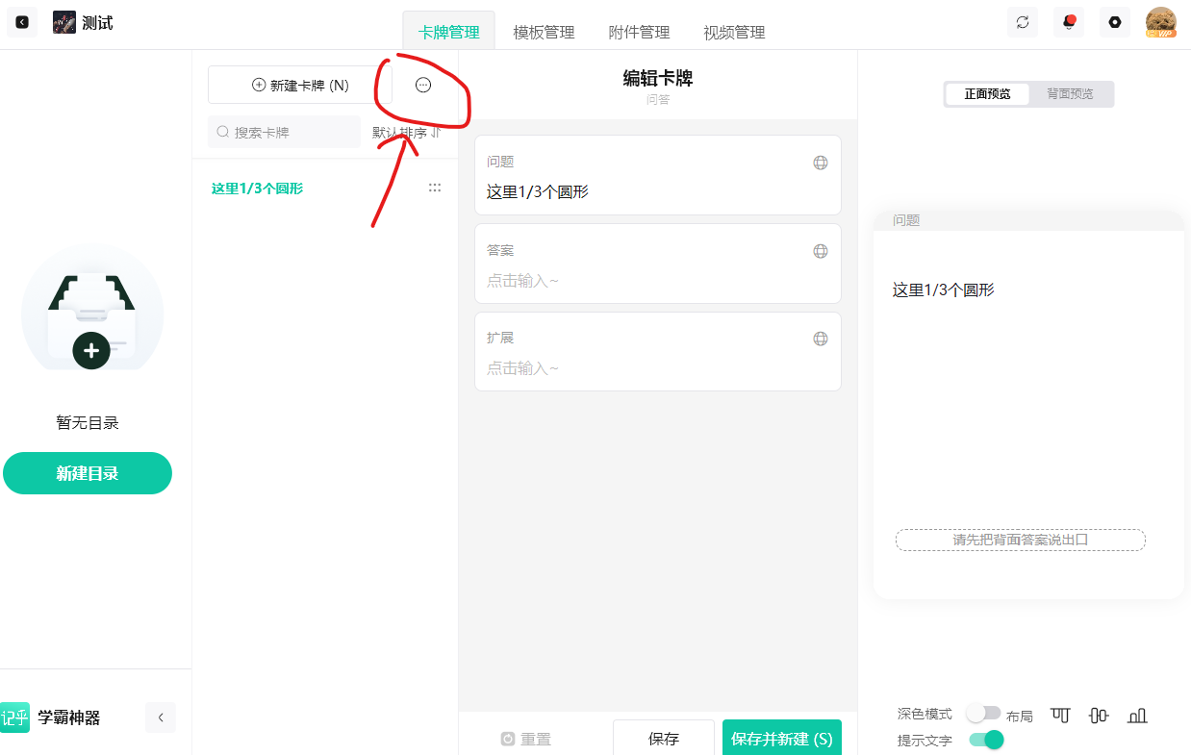Open settings via the hexagon nut icon
The height and width of the screenshot is (755, 1191).
[1114, 22]
